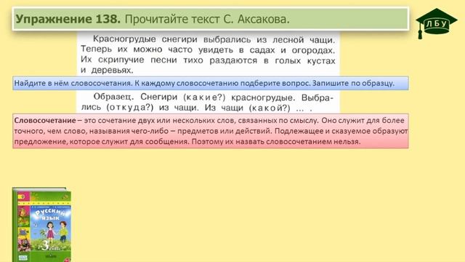Click the words 'и деревьях.'
Image resolution: width=465 pixels, height=262 pixels.
[x=107, y=71]
